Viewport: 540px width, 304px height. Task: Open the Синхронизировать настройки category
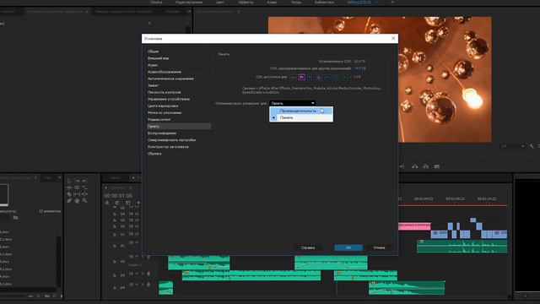point(171,140)
